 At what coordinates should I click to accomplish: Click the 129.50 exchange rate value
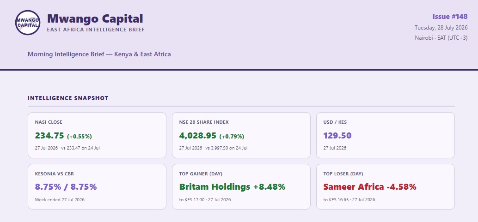[x=337, y=136]
